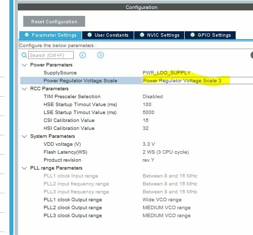The image size is (253, 235).
Task: Click PLL1 clock Input range label
Action: (71, 176)
